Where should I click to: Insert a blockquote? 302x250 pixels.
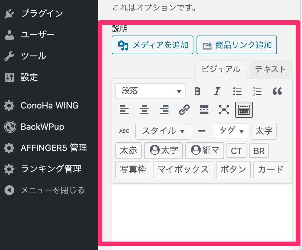pos(277,91)
